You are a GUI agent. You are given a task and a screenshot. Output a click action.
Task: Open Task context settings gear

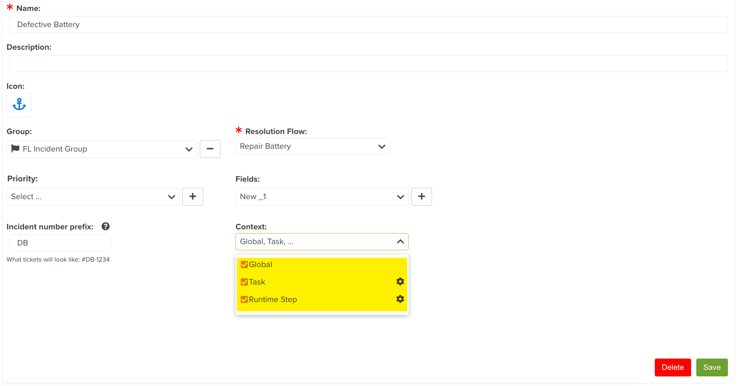click(400, 281)
